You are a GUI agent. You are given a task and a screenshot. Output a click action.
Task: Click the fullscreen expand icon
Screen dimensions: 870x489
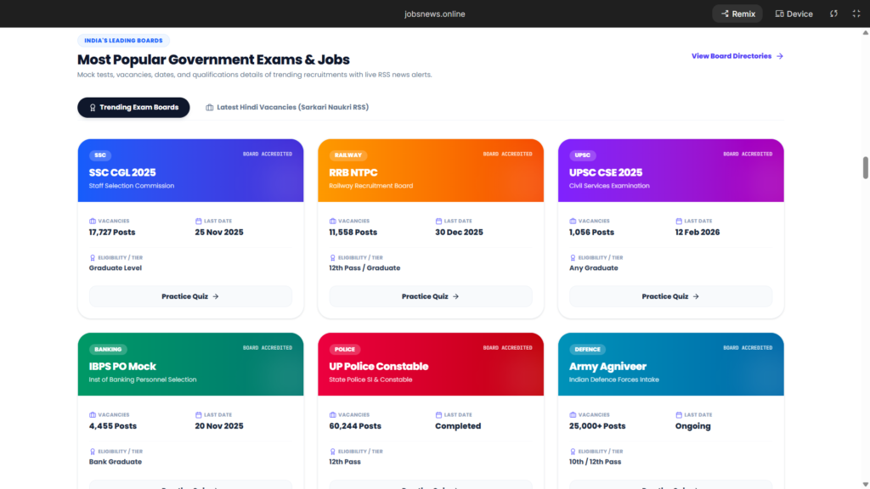click(x=856, y=14)
